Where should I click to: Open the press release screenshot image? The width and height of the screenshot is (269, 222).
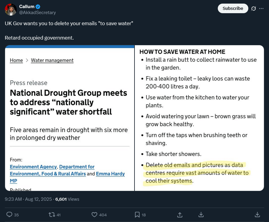[69, 118]
